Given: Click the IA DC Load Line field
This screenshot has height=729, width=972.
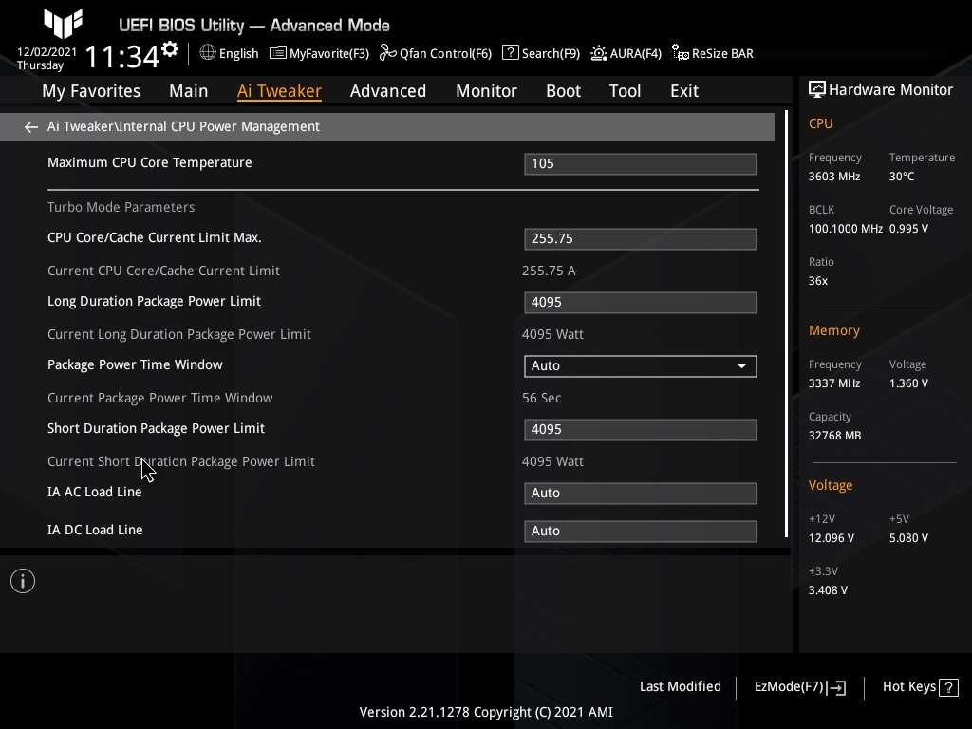Looking at the screenshot, I should [x=641, y=532].
